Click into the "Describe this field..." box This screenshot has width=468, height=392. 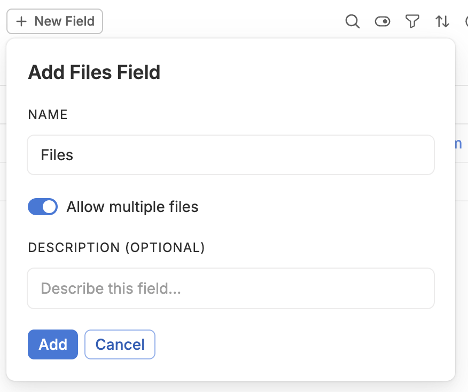coord(231,288)
